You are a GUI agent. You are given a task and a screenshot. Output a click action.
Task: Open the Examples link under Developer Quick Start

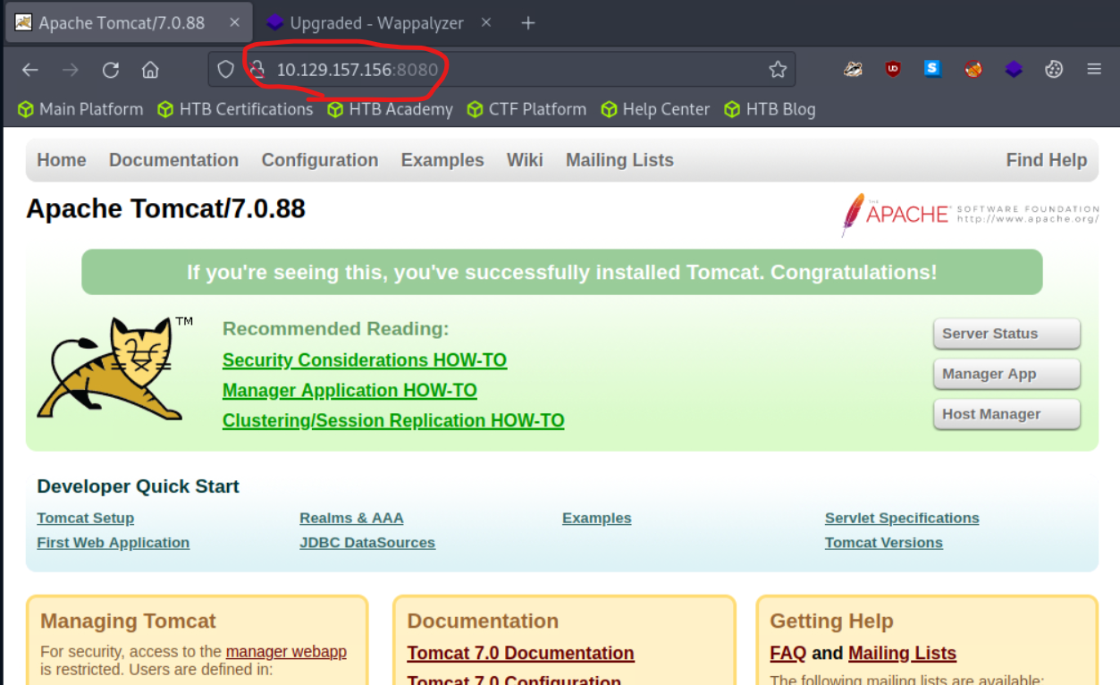pos(597,518)
